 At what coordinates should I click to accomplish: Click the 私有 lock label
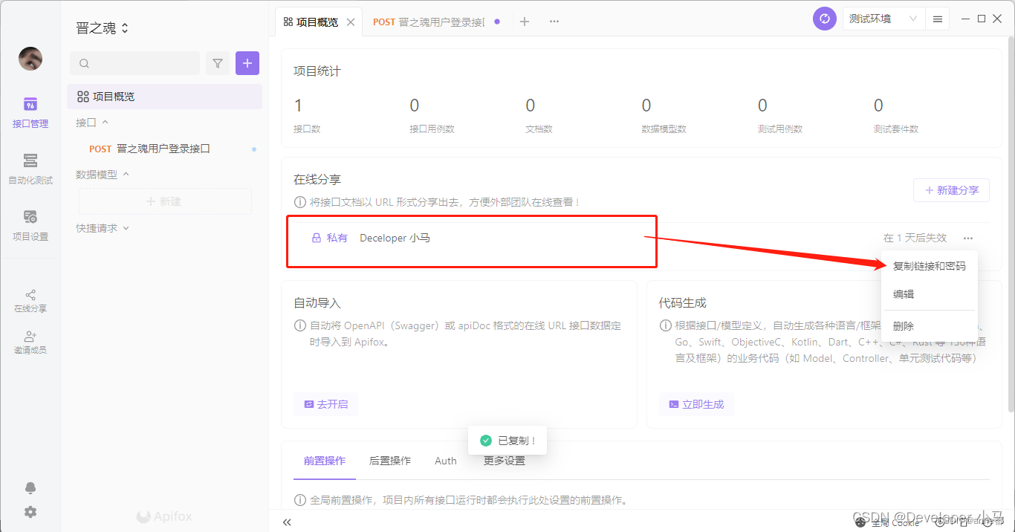pyautogui.click(x=330, y=238)
